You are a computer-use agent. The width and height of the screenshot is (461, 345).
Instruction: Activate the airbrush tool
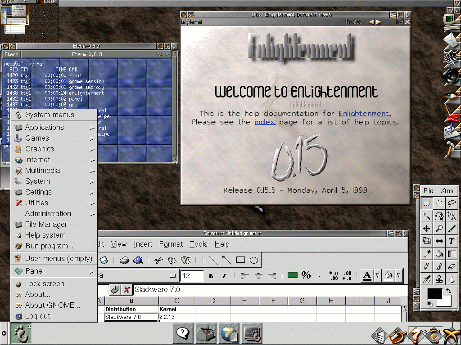427,279
